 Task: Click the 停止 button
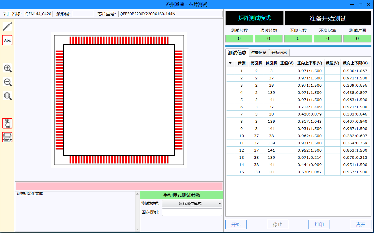278,224
